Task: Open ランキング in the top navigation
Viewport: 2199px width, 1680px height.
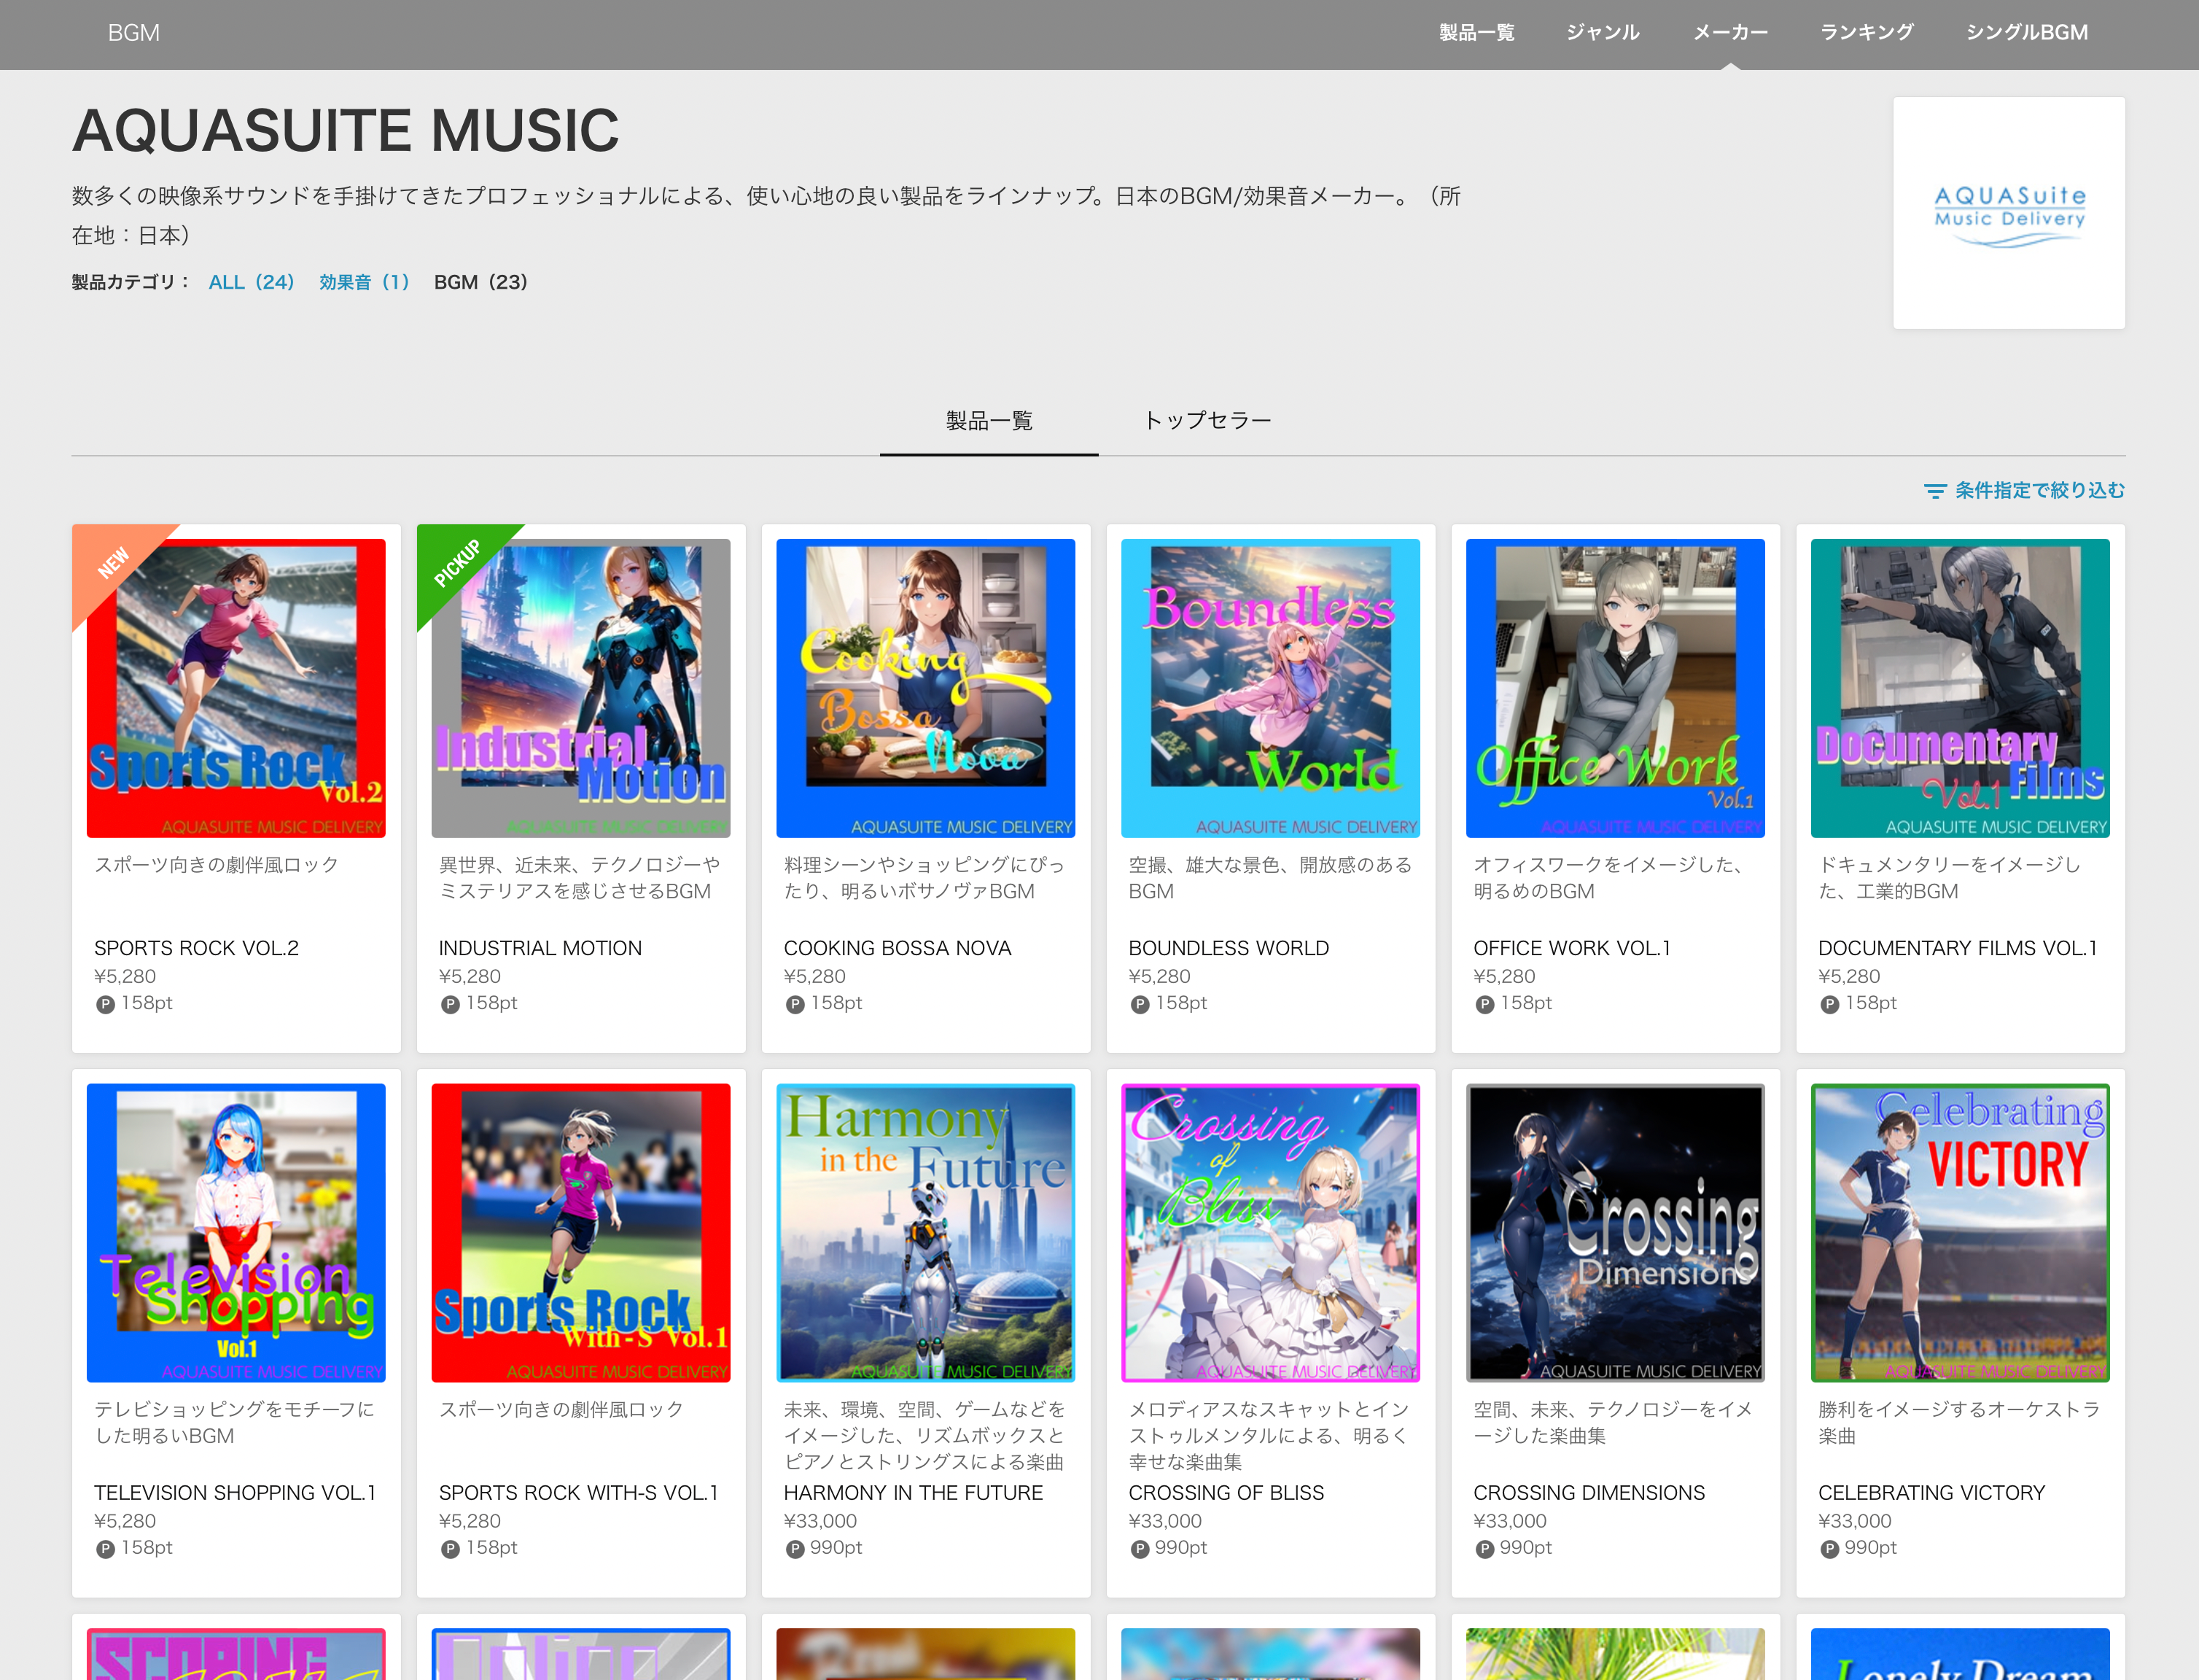Action: tap(1866, 33)
